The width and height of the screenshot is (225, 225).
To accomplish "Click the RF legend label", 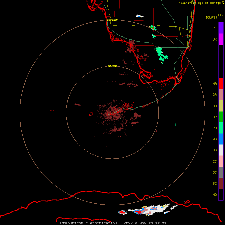I will click(x=214, y=28).
